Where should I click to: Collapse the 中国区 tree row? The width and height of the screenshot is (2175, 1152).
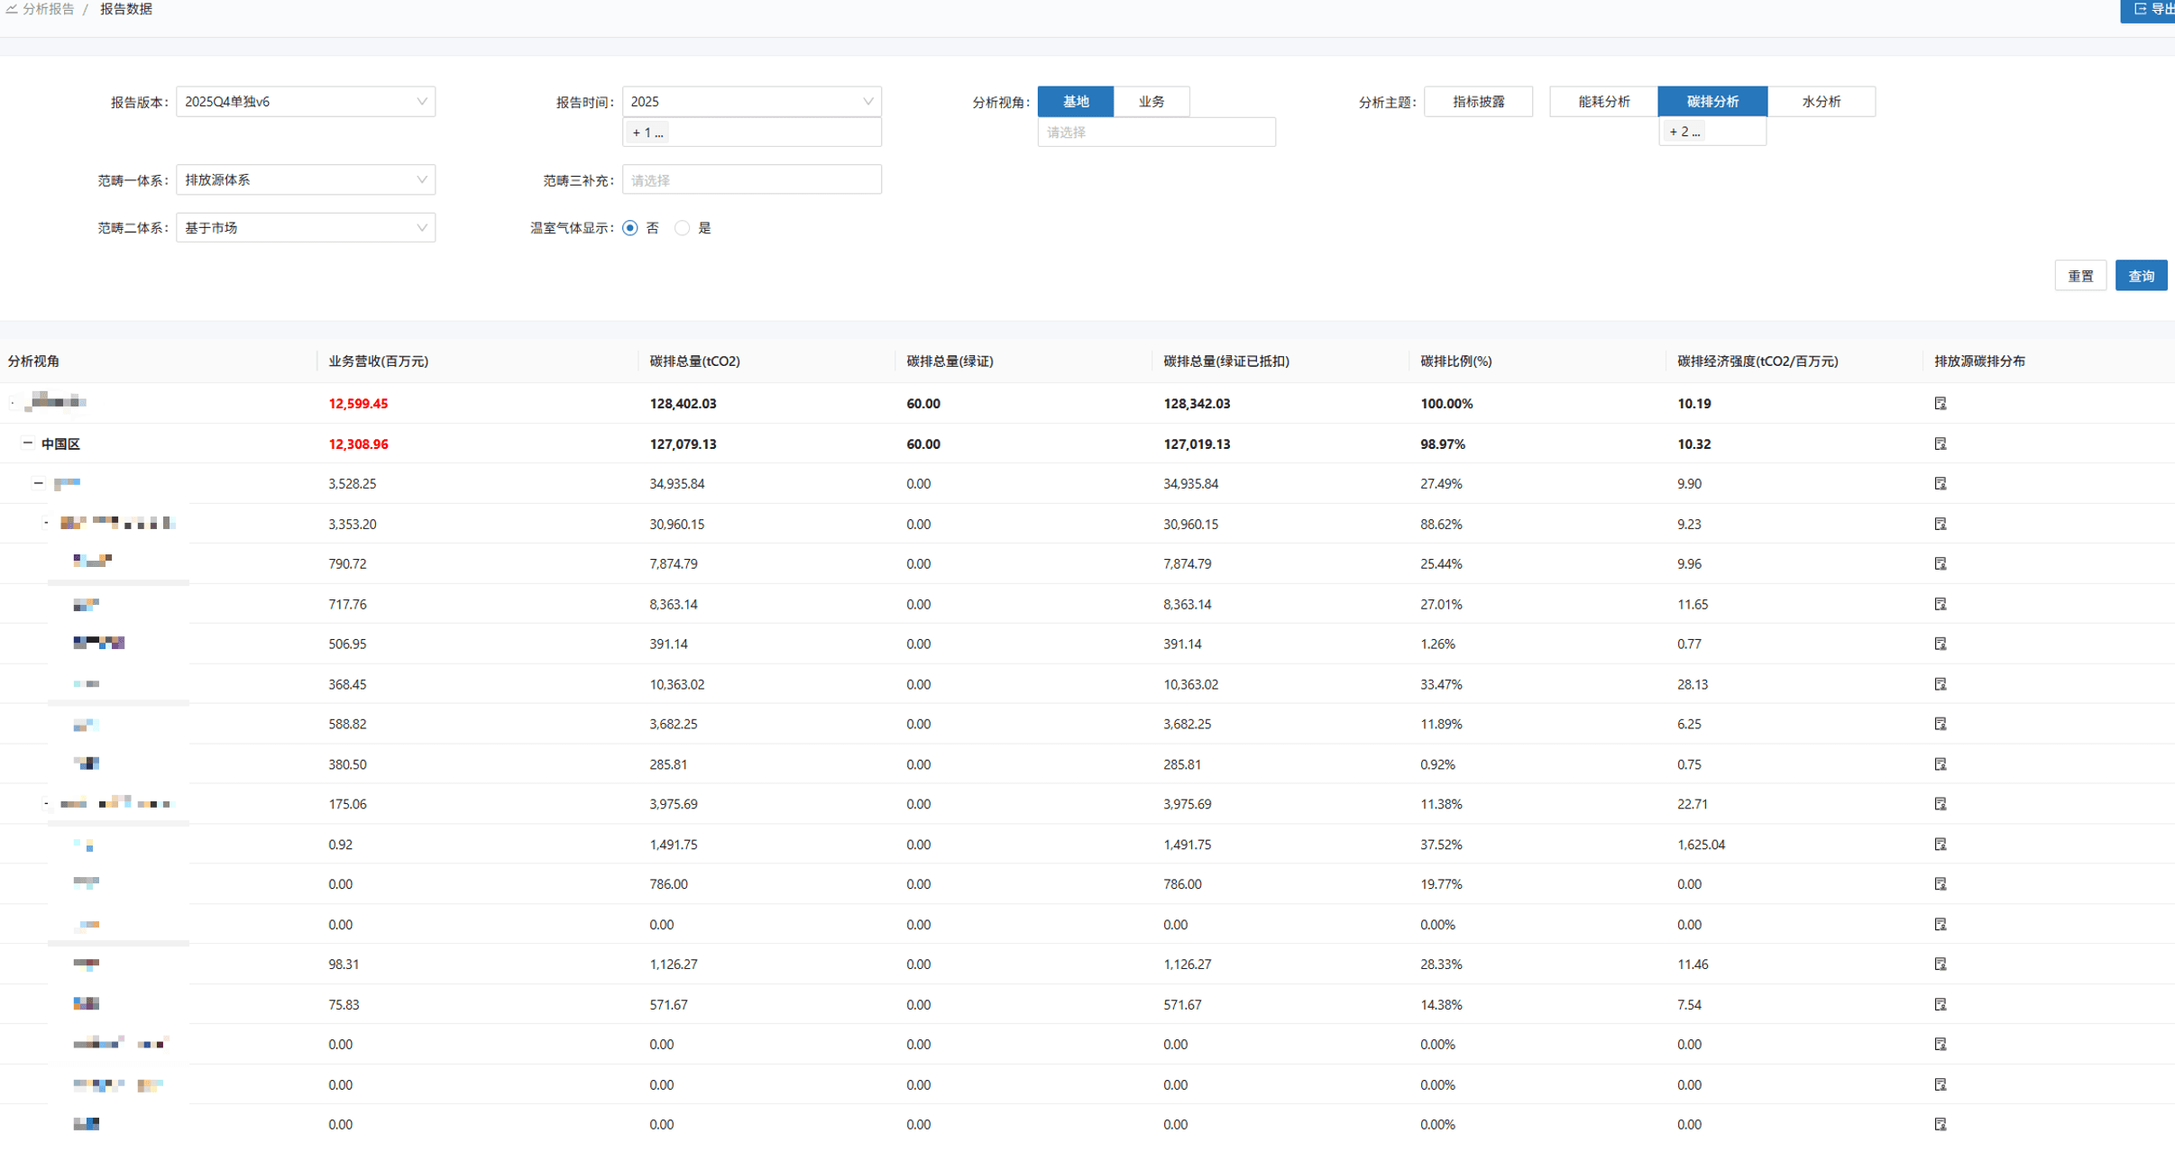pyautogui.click(x=28, y=443)
